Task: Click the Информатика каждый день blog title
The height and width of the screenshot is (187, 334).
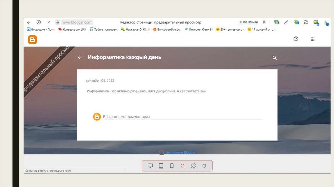Action: (x=125, y=57)
